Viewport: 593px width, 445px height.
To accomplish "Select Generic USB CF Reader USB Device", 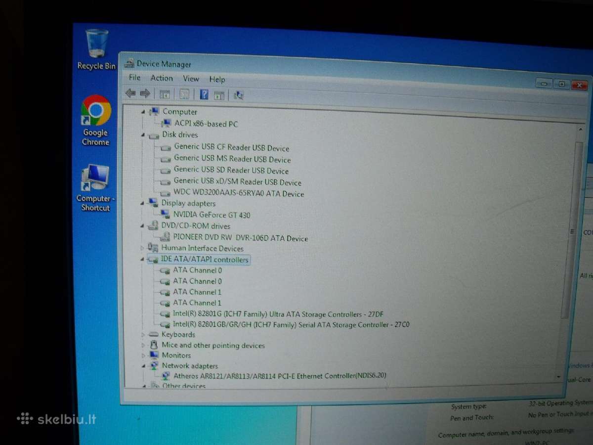I will tap(232, 147).
